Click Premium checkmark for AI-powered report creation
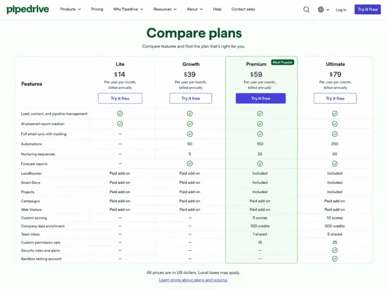 pyautogui.click(x=260, y=124)
